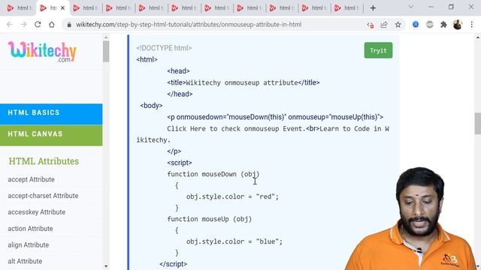Open the HTML BASICS section
Image resolution: width=481 pixels, height=270 pixels.
tap(51, 114)
